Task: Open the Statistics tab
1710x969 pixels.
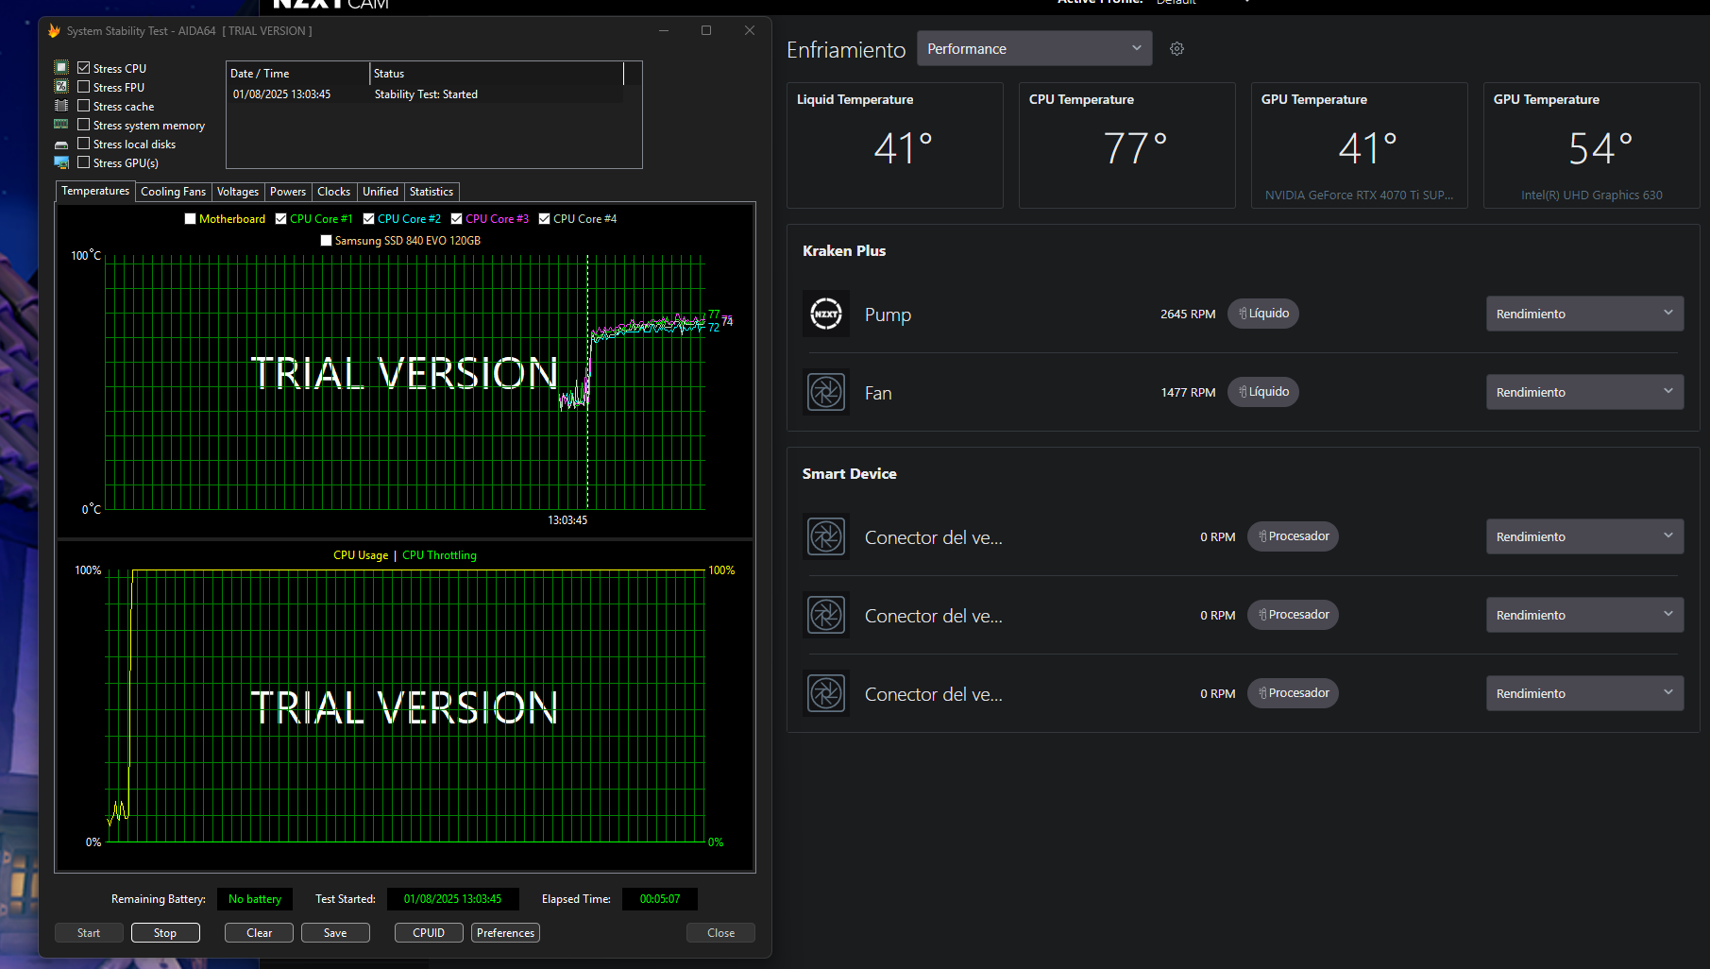Action: pos(431,192)
